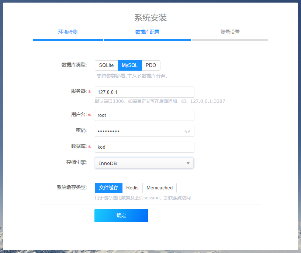Open the 数据库配置 step tab
The image size is (301, 253).
(x=147, y=32)
